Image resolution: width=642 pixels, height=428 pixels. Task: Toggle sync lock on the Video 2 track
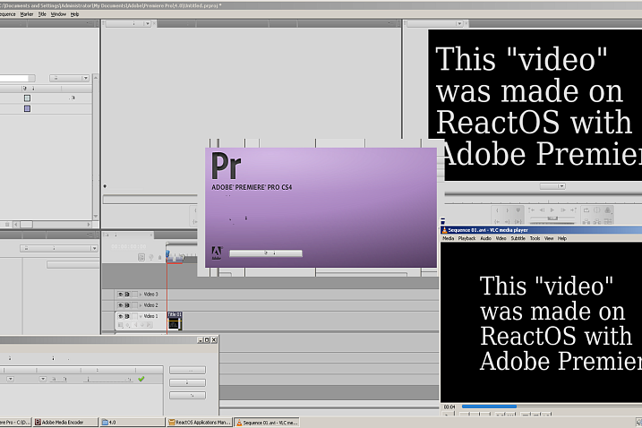(x=127, y=305)
